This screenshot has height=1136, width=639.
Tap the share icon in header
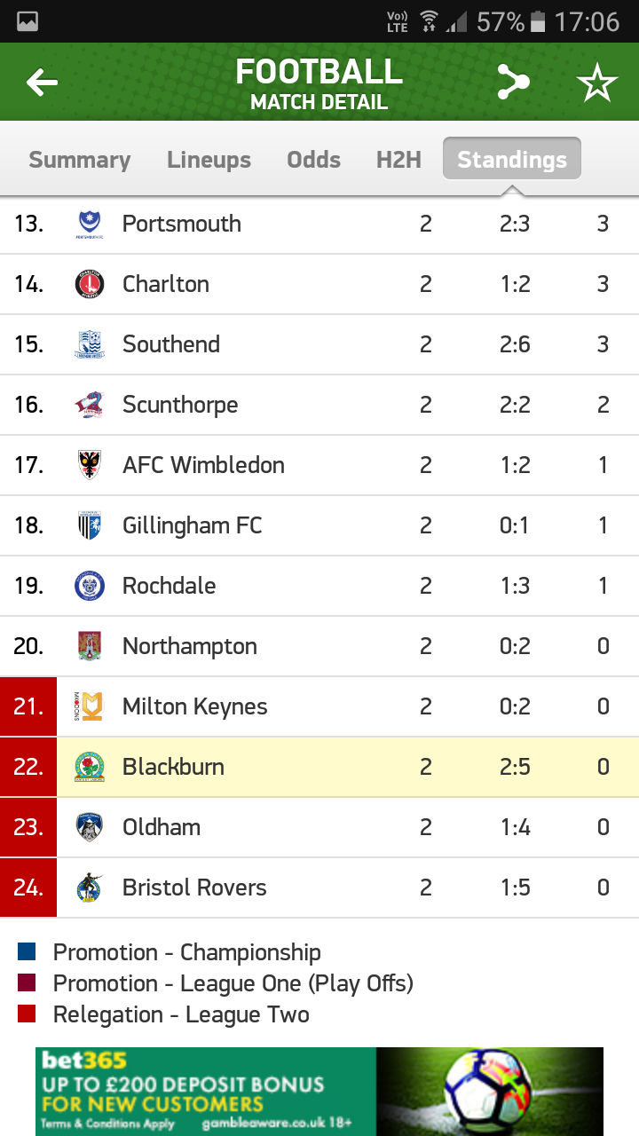click(x=513, y=83)
